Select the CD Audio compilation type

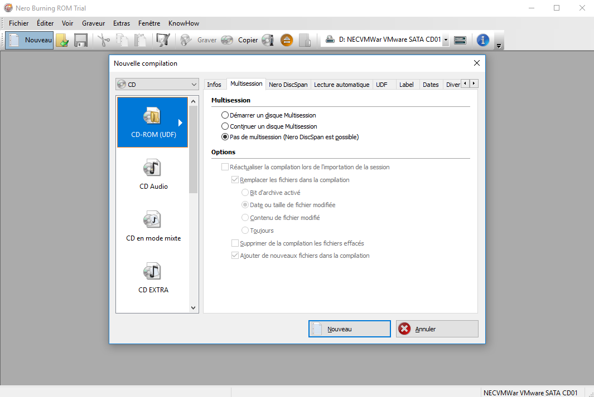tap(153, 174)
